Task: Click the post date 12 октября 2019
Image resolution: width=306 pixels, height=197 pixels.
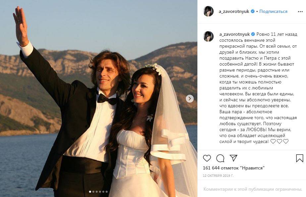Action: point(218,175)
